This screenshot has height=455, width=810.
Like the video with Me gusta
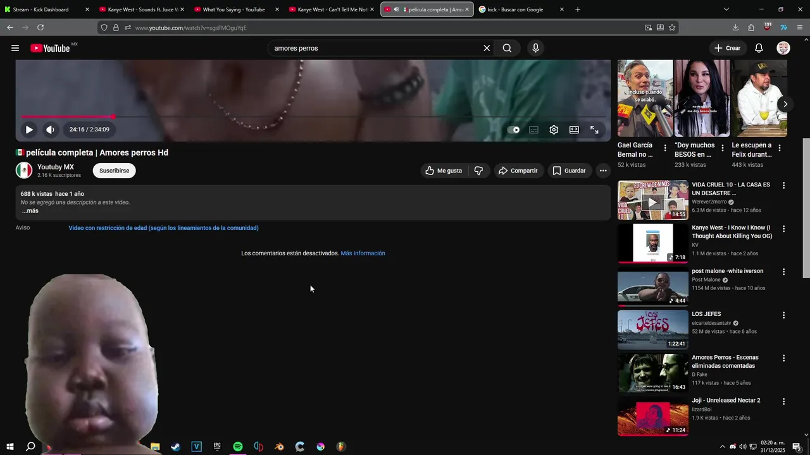[x=444, y=171]
